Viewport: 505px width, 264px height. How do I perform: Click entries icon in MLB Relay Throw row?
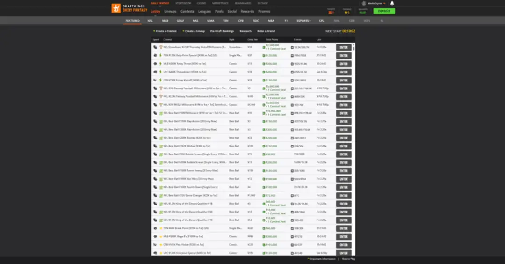292,64
